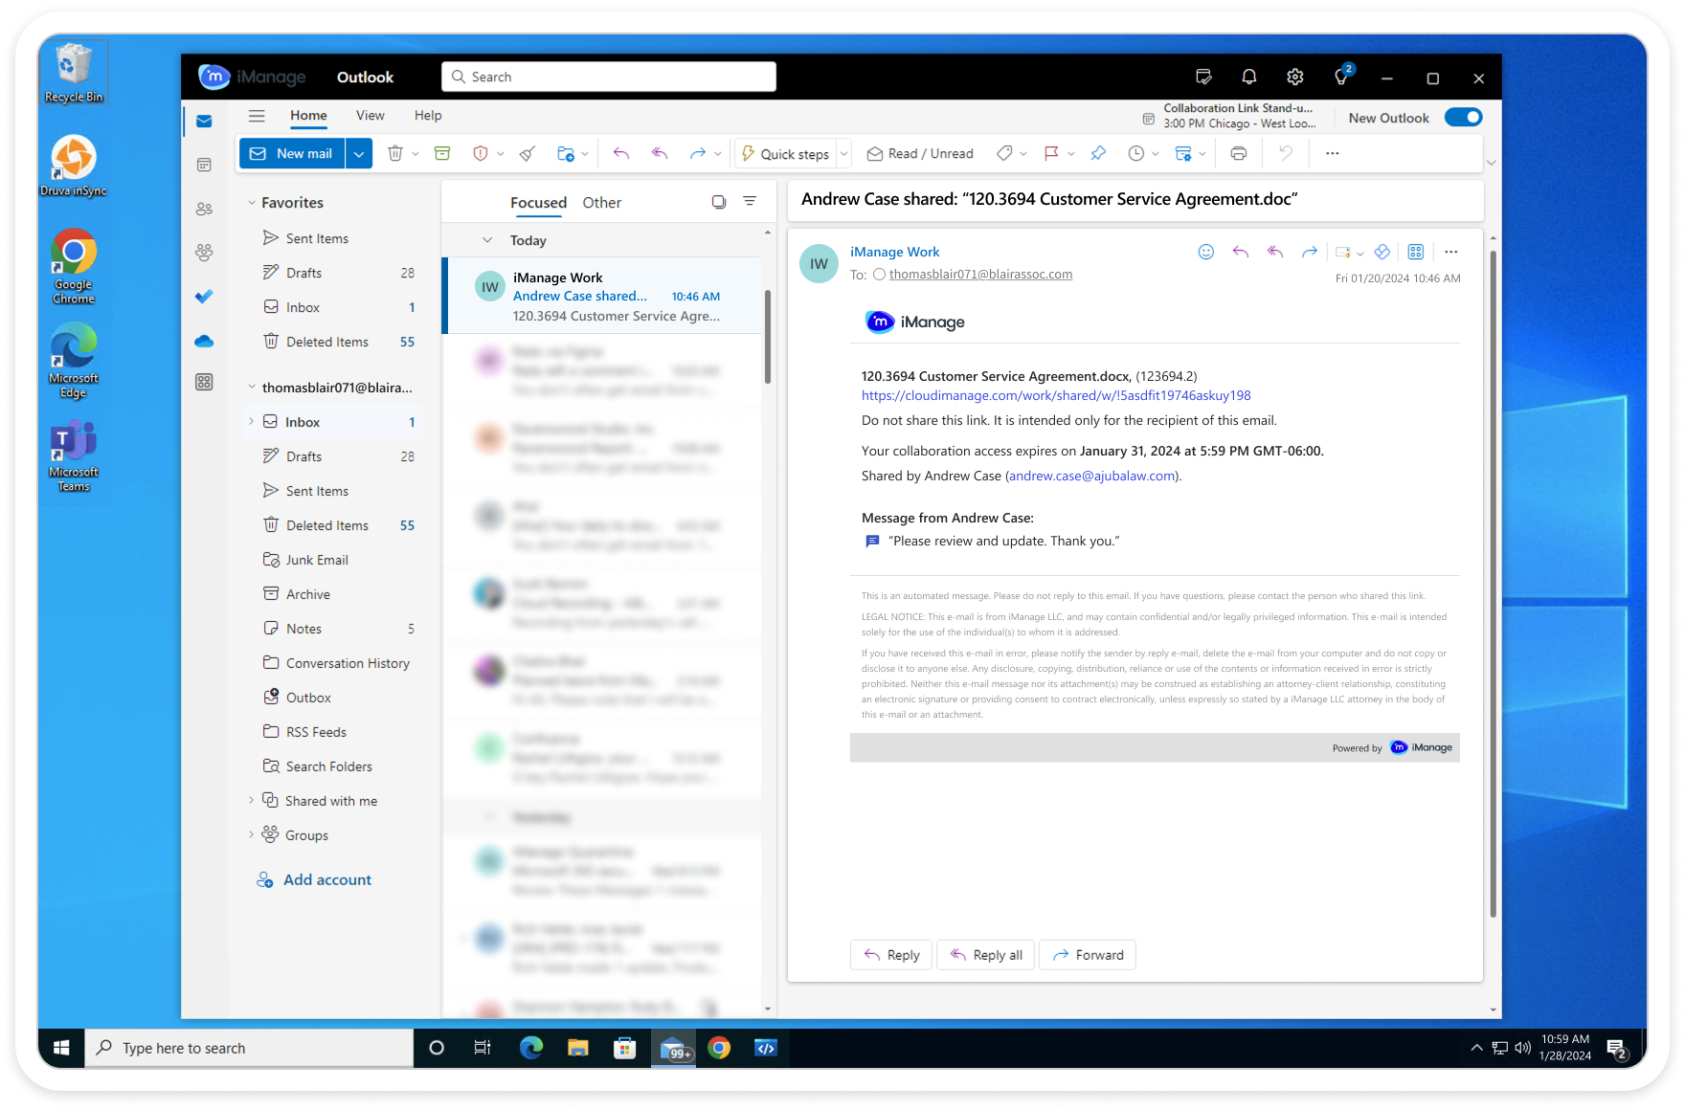
Task: Click the Archive icon in ribbon
Action: 442,153
